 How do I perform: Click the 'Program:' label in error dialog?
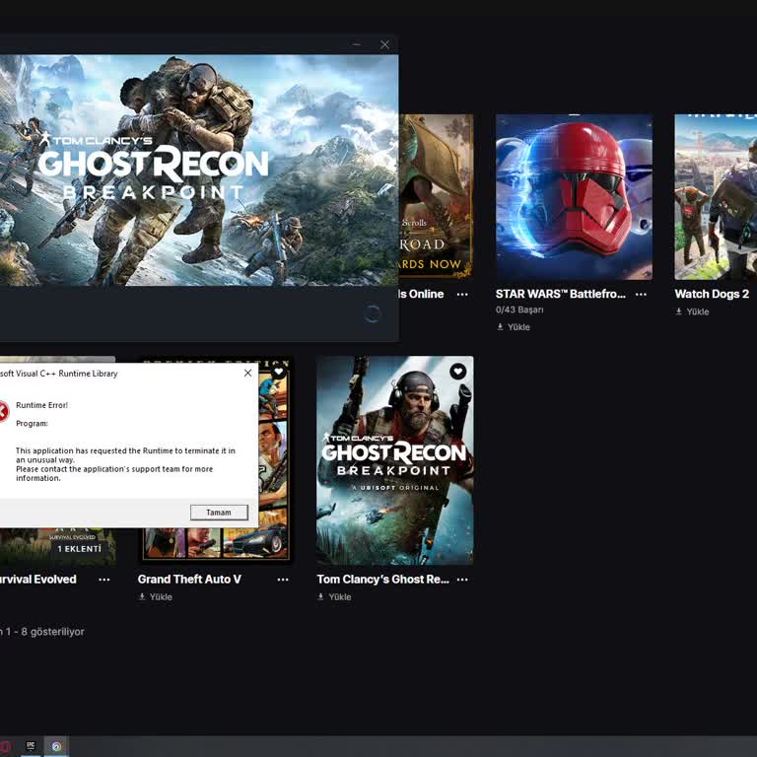click(32, 424)
